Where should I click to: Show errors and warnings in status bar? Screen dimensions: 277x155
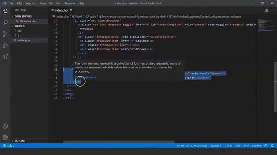(9, 146)
